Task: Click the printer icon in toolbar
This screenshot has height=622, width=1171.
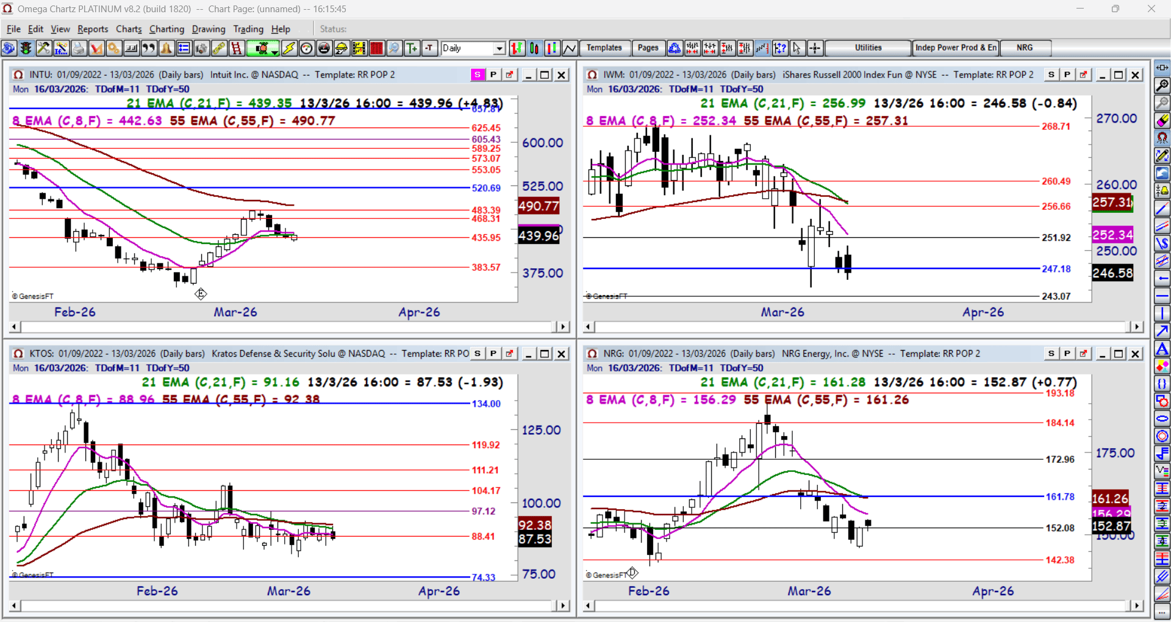Action: pyautogui.click(x=79, y=48)
